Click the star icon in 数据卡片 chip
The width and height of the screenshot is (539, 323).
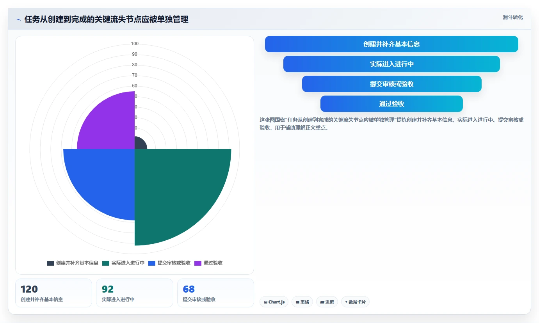click(346, 302)
